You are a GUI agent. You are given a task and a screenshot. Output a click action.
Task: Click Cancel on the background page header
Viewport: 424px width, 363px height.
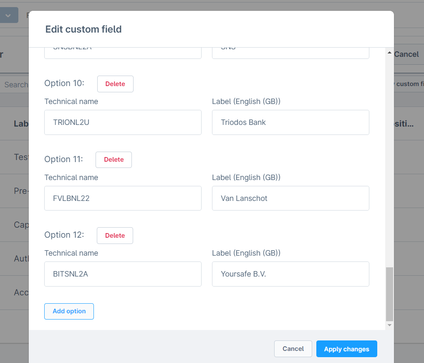pos(406,54)
